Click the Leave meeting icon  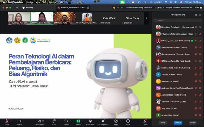tap(145, 121)
